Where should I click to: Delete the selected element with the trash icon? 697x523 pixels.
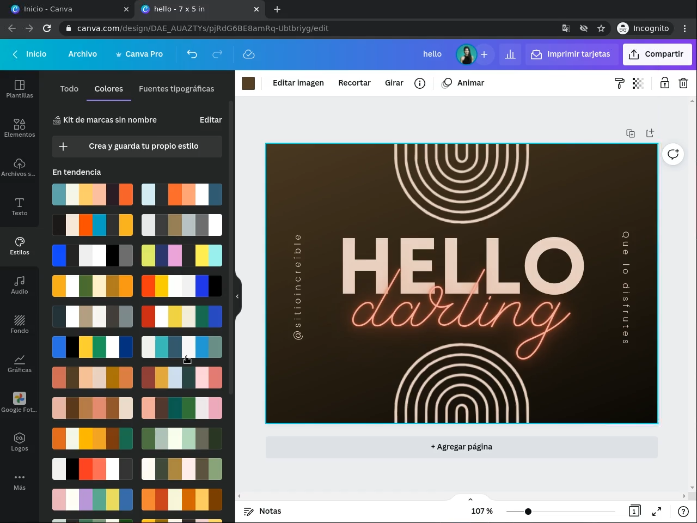pos(683,83)
